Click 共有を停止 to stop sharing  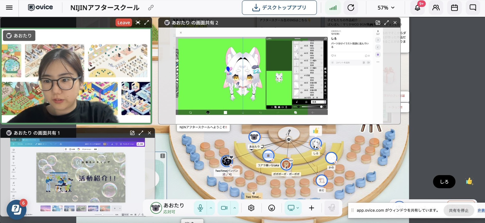(459, 210)
